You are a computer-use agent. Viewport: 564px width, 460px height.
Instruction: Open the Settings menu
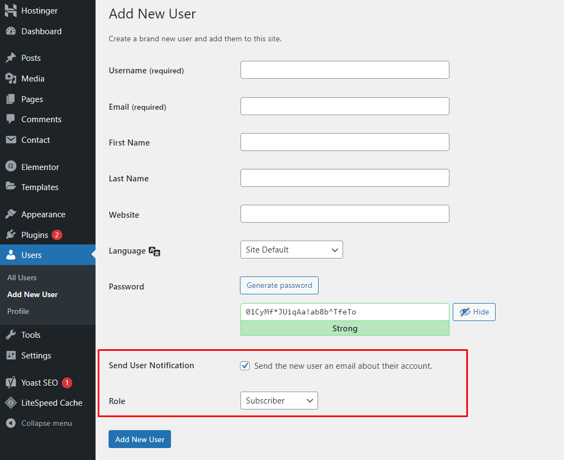tap(36, 356)
